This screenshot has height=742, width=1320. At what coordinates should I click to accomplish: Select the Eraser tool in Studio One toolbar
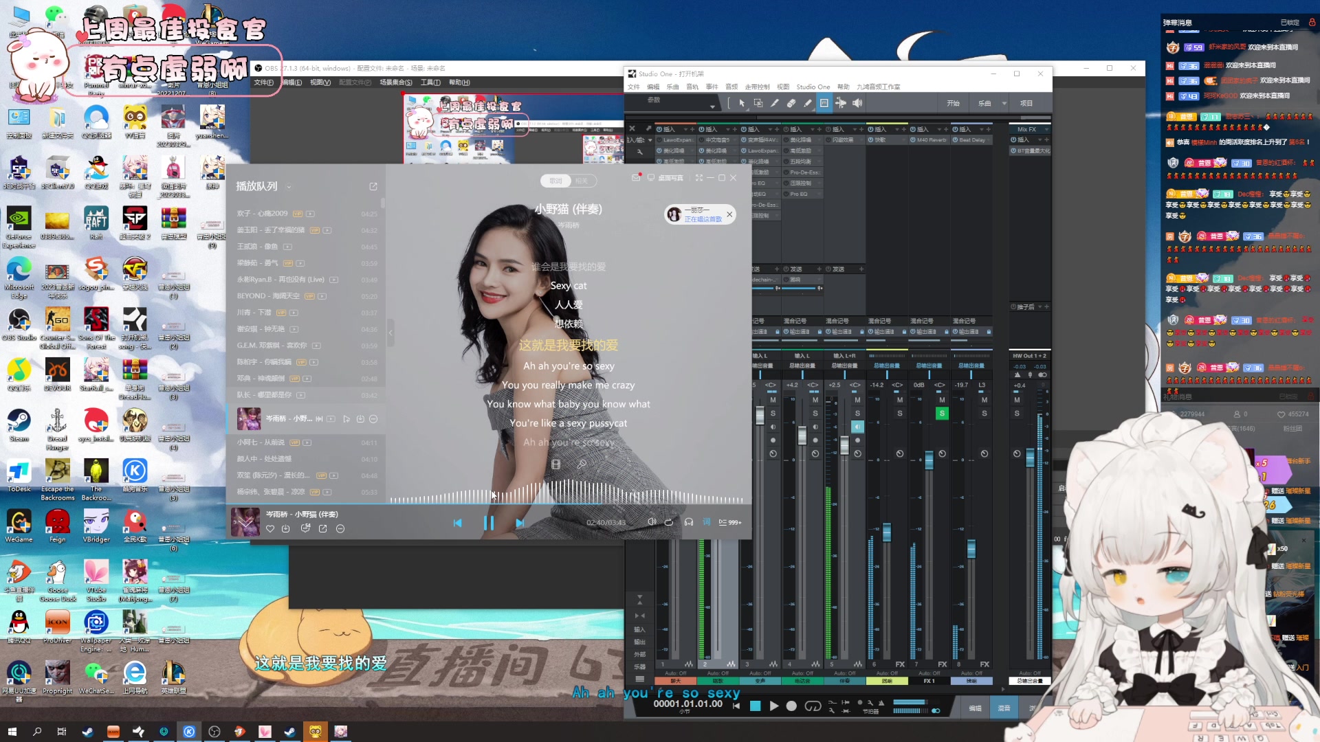point(791,103)
